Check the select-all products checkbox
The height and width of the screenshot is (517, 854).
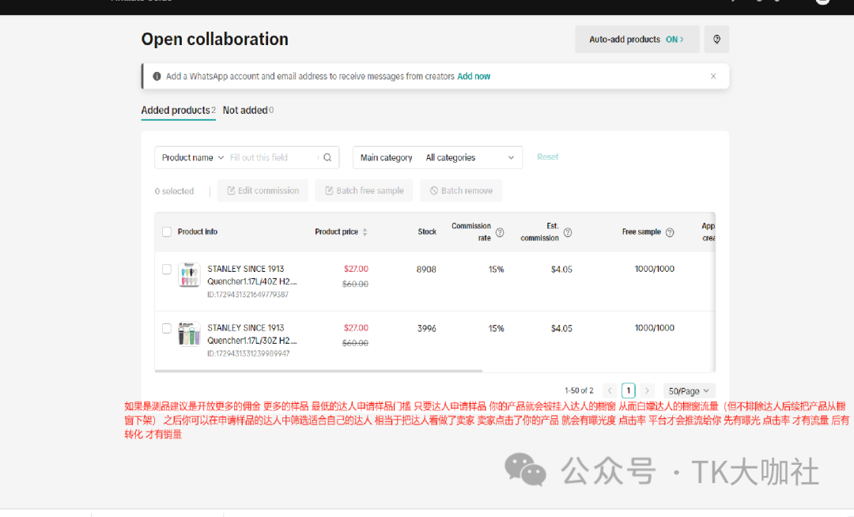[167, 232]
